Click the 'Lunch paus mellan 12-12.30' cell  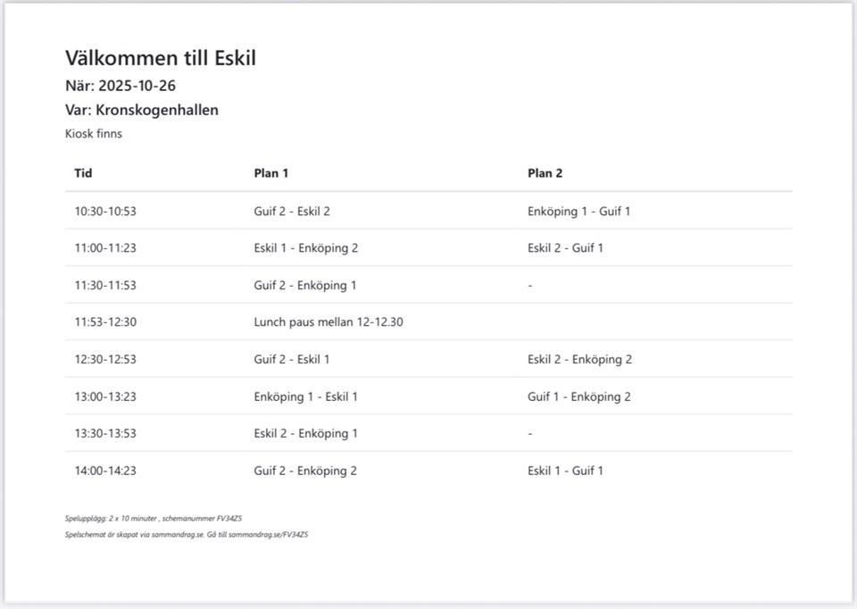[328, 322]
